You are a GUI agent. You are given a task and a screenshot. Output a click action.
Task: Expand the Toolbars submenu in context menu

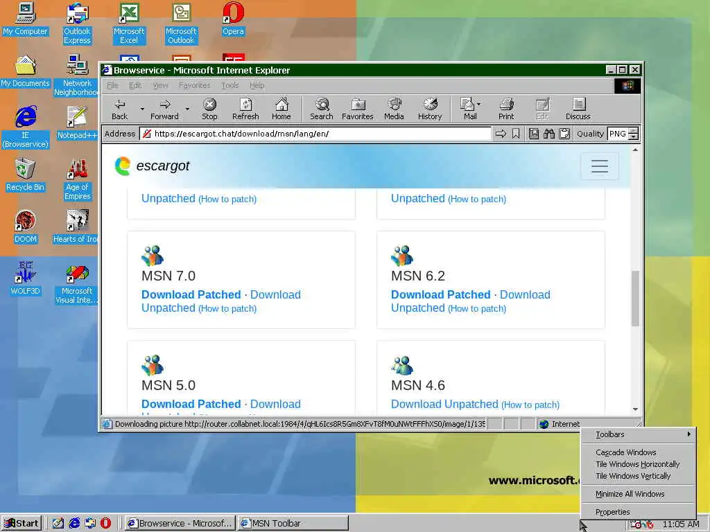point(639,434)
